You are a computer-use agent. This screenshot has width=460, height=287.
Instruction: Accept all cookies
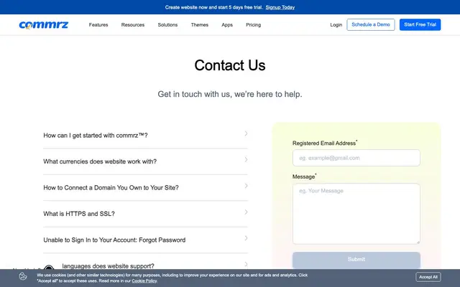coord(428,277)
